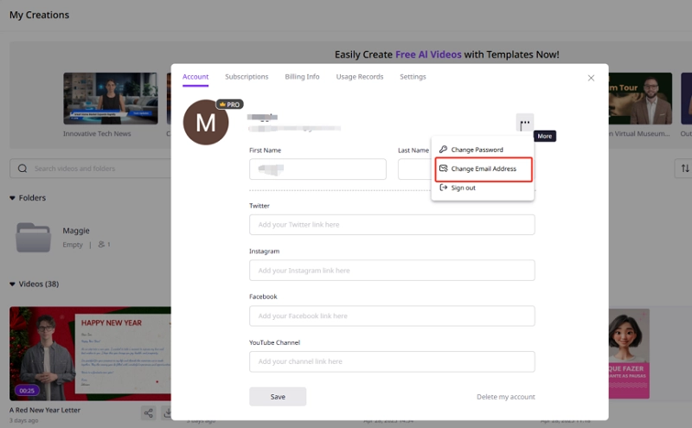The width and height of the screenshot is (692, 428).
Task: Click the sort icon beside search bar
Action: point(685,169)
